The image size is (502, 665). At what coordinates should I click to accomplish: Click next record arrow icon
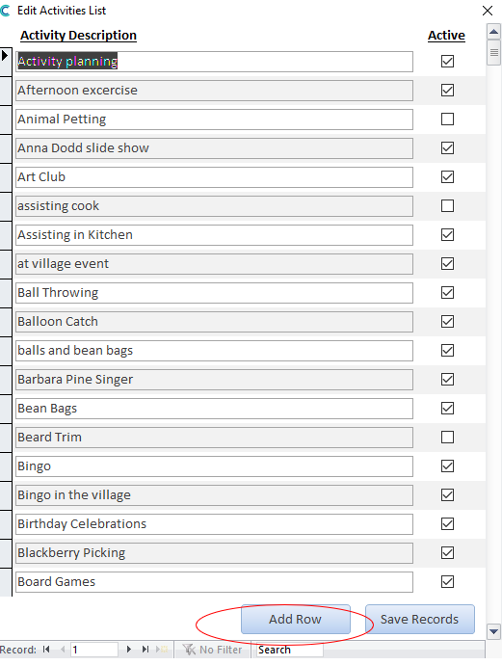pos(129,650)
